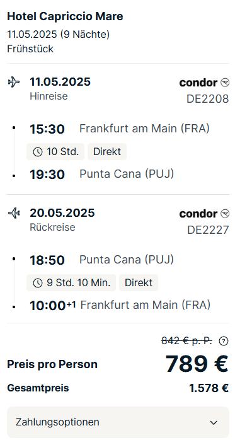
Task: Click the clock icon beside 9 Std. 10 Min.
Action: tap(38, 283)
